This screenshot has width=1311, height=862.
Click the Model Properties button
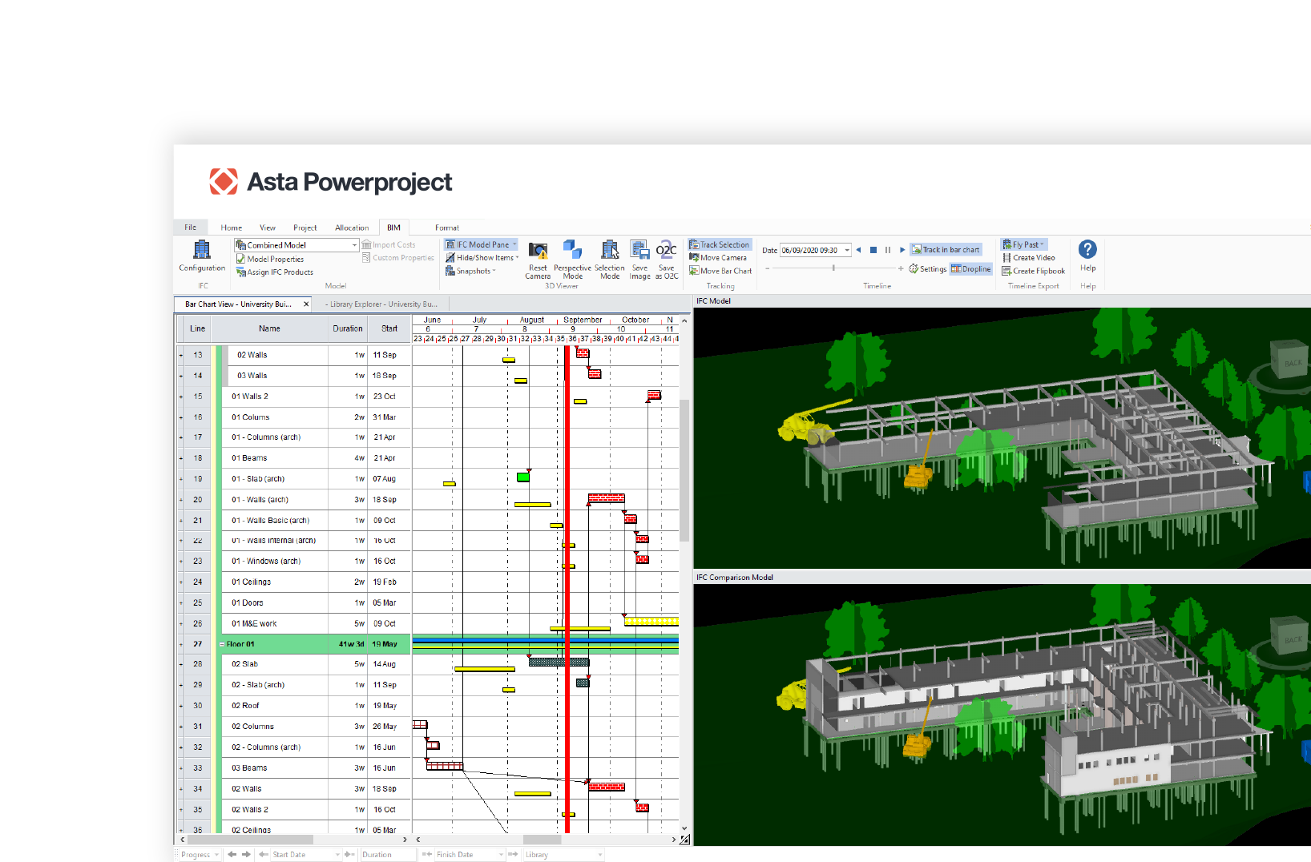[x=270, y=260]
